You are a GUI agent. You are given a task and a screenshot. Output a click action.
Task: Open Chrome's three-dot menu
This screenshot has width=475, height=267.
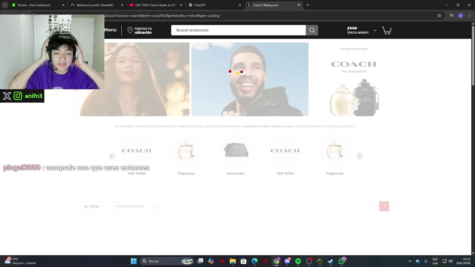pos(470,16)
